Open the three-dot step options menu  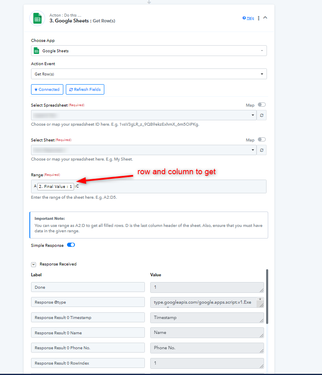click(x=259, y=18)
